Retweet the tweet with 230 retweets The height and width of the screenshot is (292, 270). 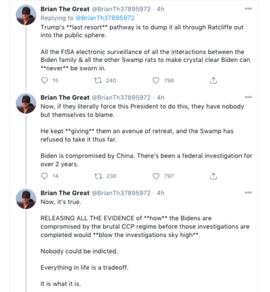click(98, 176)
